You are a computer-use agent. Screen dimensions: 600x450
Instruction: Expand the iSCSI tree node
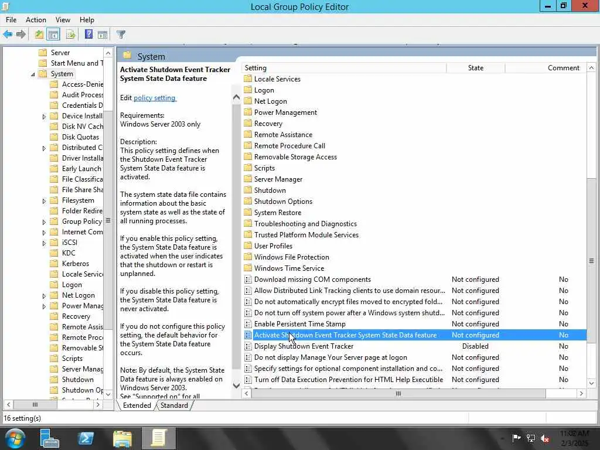[44, 243]
